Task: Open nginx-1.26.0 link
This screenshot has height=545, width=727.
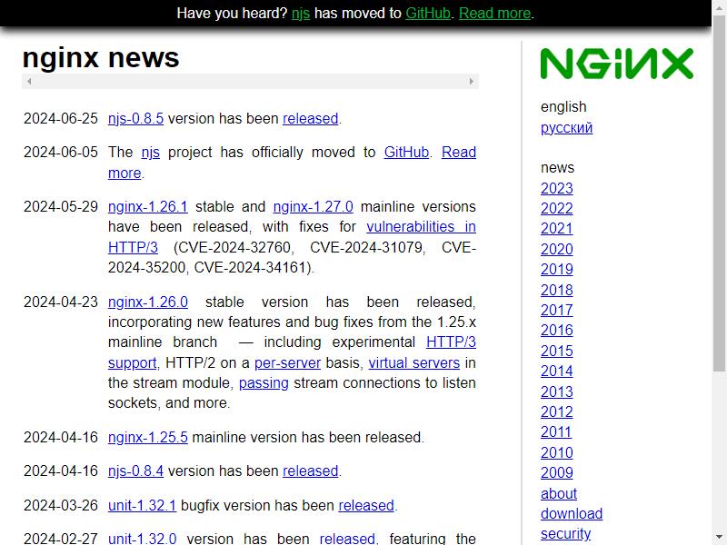Action: [x=148, y=302]
